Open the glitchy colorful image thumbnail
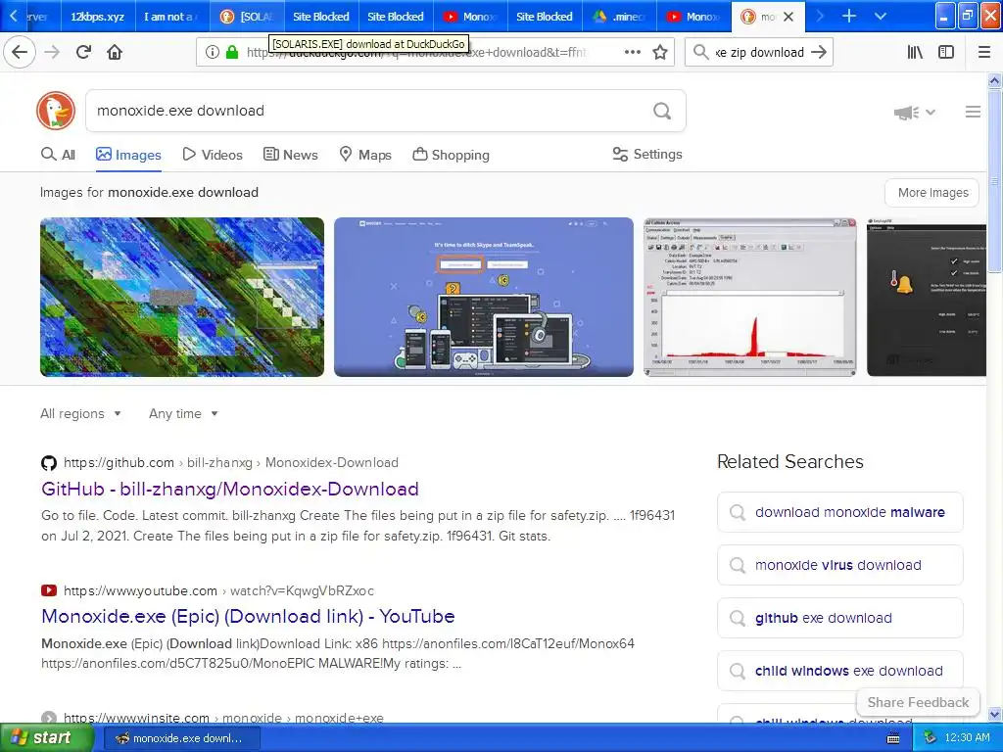This screenshot has width=1003, height=752. [x=181, y=297]
